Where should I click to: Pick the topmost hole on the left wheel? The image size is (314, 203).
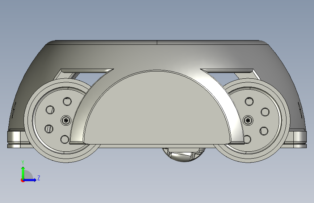click(67, 101)
